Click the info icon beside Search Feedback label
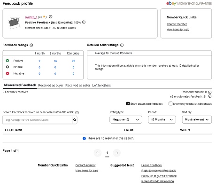The image size is (216, 188). (x=77, y=112)
